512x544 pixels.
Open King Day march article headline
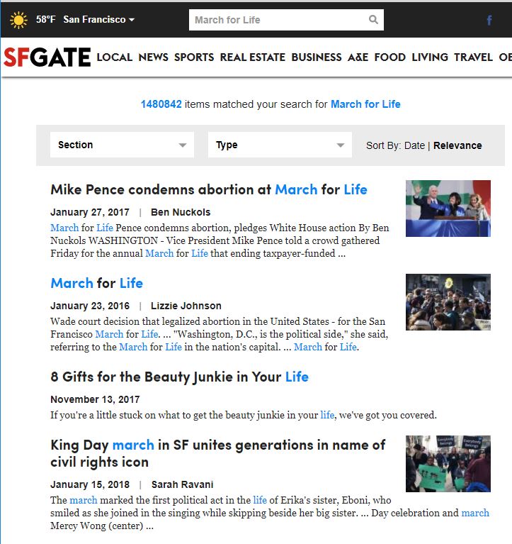[217, 453]
